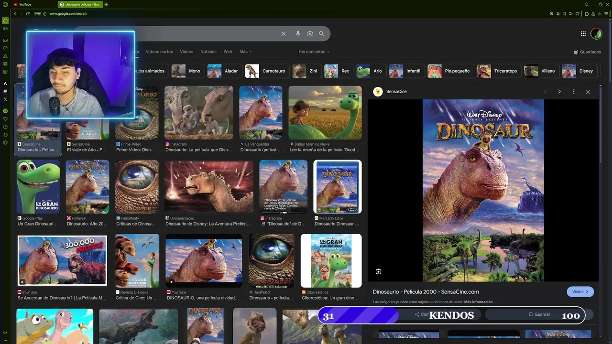
Task: Open Twitch from the browser sidebar
Action: click(x=5, y=91)
